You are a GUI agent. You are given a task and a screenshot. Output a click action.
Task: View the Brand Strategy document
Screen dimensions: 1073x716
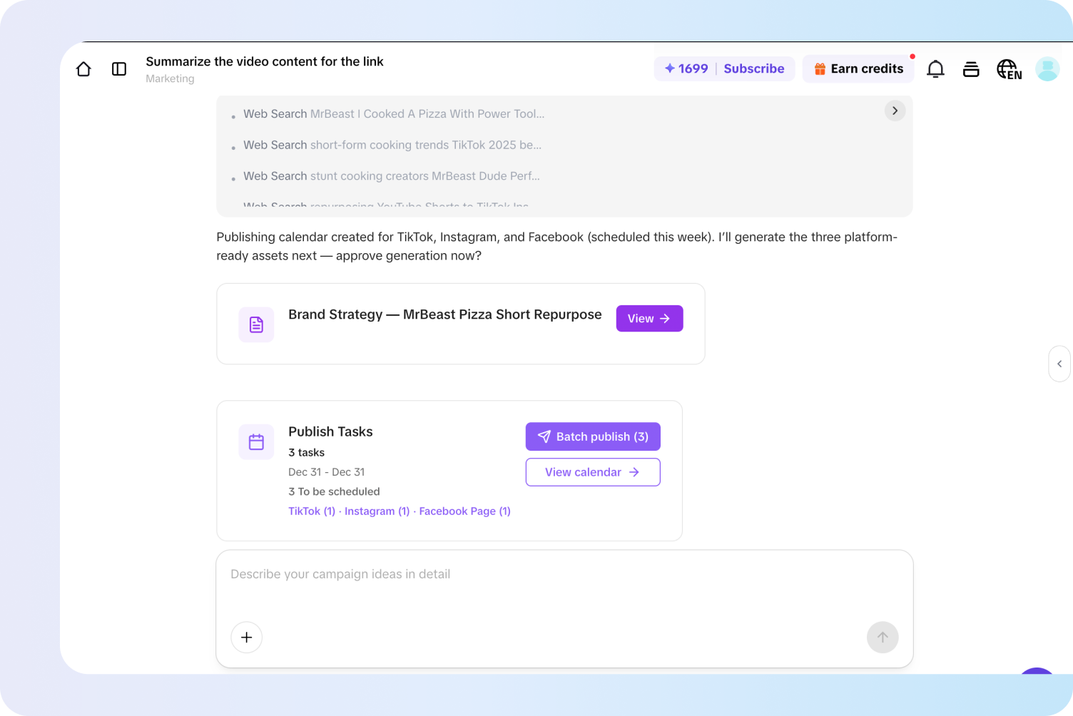[x=649, y=319]
